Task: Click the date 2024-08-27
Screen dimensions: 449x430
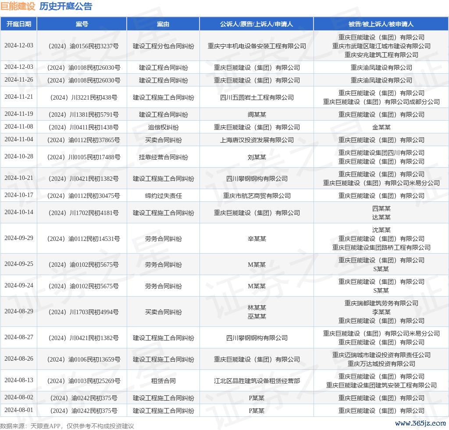Action: [19, 337]
